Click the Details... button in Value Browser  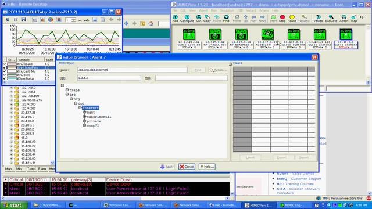click(218, 70)
